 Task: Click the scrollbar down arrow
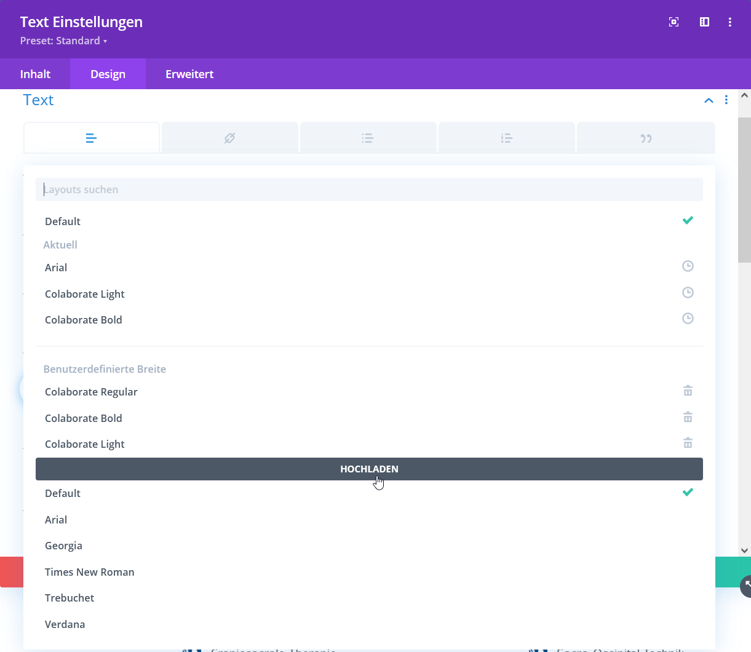point(744,551)
